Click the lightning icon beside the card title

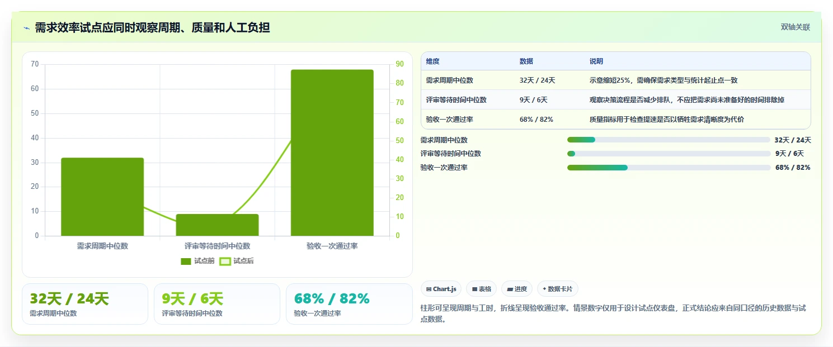pyautogui.click(x=26, y=28)
